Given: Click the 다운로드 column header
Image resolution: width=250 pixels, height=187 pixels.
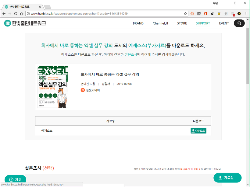Looking at the screenshot, I should pos(198,121).
